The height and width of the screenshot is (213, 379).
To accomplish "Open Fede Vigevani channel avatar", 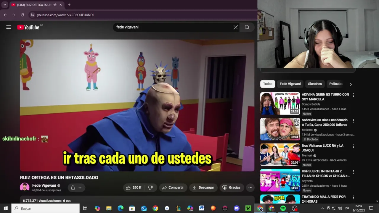I will [x=25, y=188].
